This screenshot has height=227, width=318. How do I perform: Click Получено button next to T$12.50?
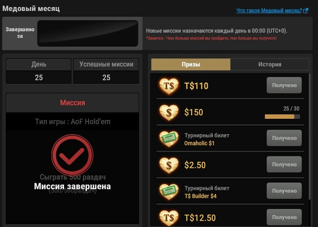[x=284, y=217]
